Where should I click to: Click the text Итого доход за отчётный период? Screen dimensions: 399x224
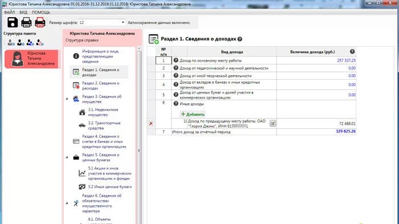tap(201, 132)
